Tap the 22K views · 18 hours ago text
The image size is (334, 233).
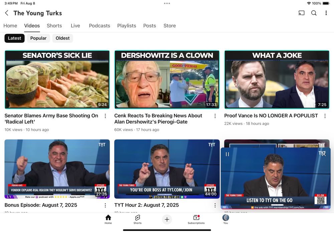pos(246,124)
